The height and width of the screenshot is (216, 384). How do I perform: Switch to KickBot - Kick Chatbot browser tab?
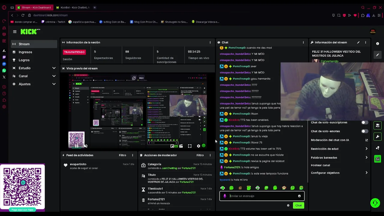(73, 7)
